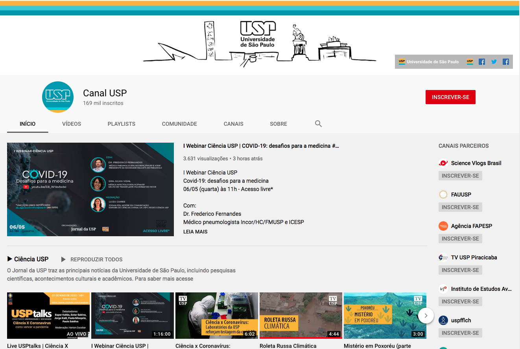Viewport: 520px width, 349px height.
Task: Open the USPtalks AO VIVO thumbnail
Action: [x=48, y=316]
